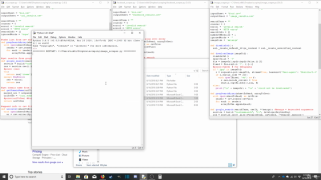Open Run menu in url_scraper.py window
Screen dimensions: 321x180
point(23,7)
